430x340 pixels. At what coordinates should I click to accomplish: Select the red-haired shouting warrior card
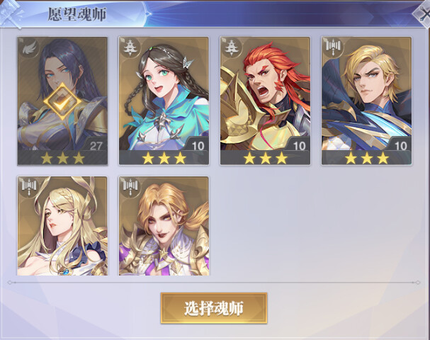[265, 101]
